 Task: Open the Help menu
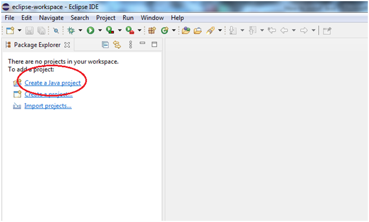178,18
